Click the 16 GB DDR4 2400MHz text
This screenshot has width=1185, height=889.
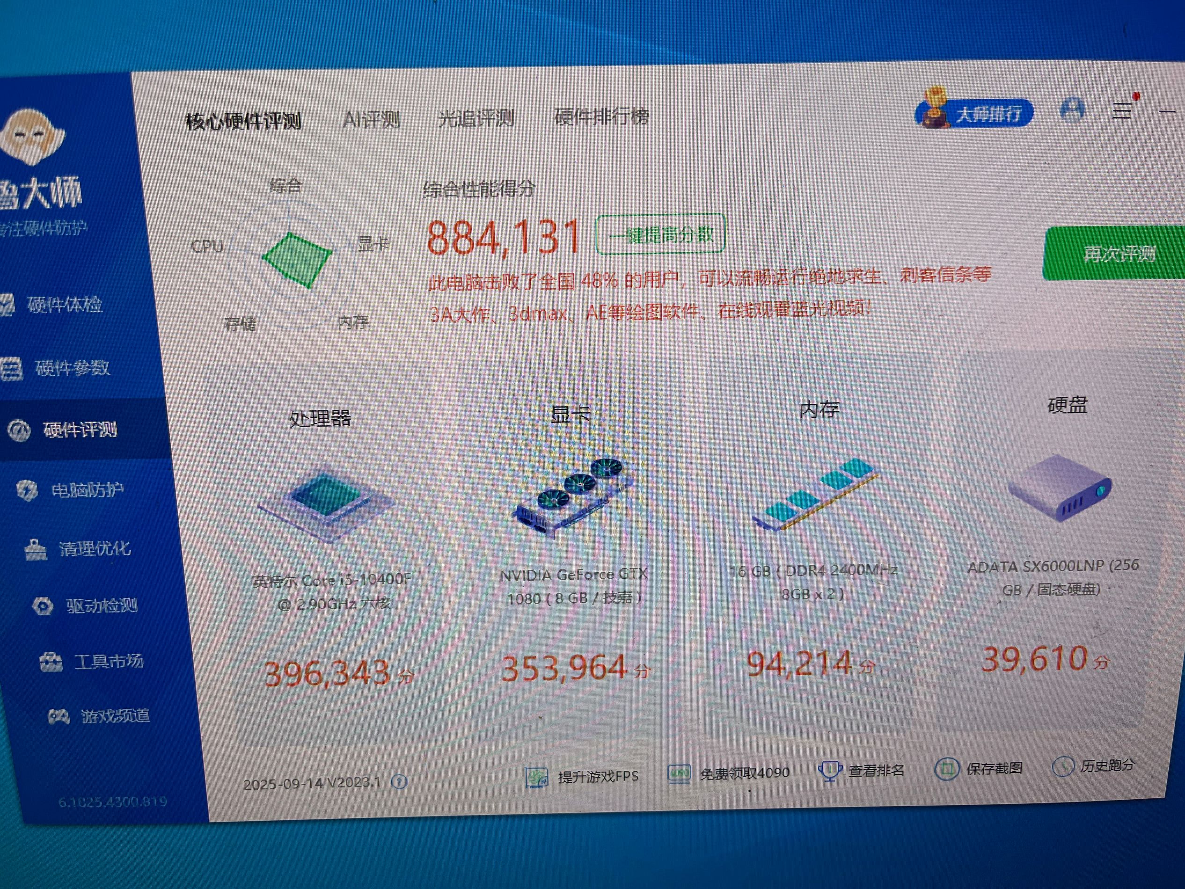pyautogui.click(x=813, y=582)
